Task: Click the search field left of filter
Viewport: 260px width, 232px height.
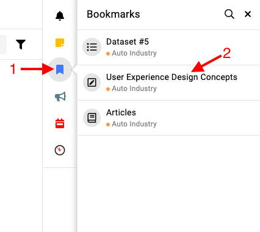Action: pos(3,45)
